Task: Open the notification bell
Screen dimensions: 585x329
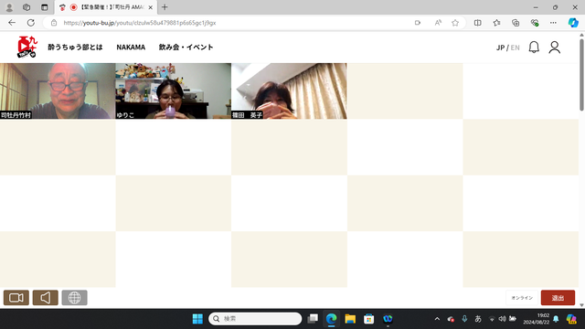Action: [534, 48]
